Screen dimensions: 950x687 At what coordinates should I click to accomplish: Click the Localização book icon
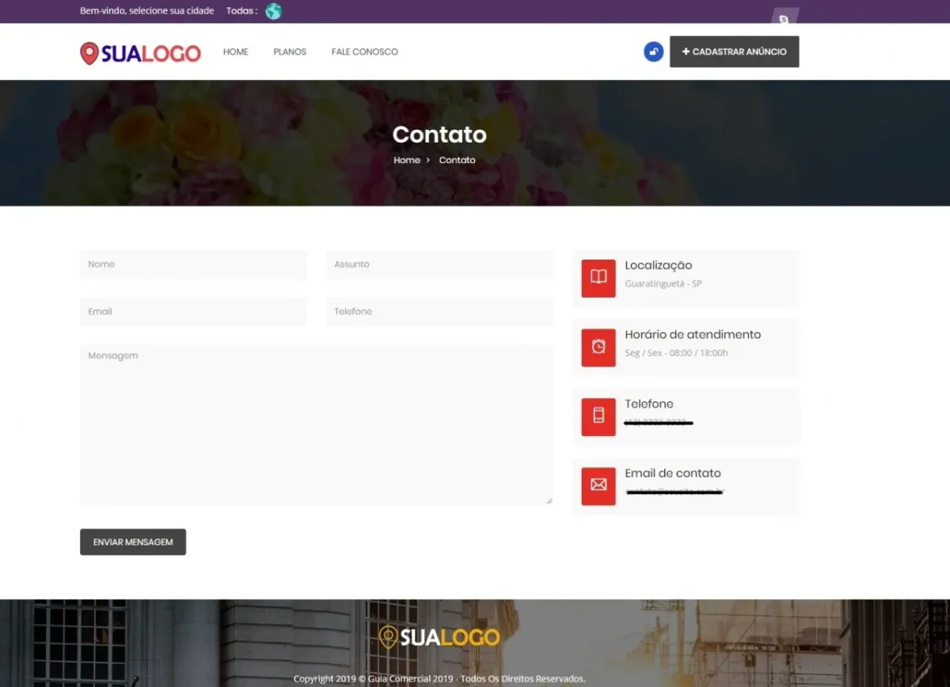coord(598,279)
